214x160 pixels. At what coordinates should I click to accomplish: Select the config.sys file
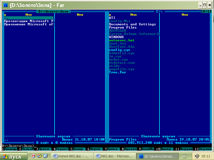point(120,50)
